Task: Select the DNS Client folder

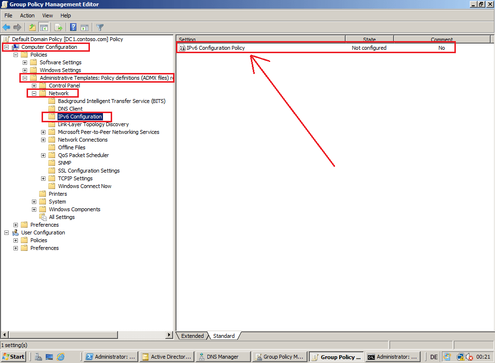Action: (x=70, y=109)
